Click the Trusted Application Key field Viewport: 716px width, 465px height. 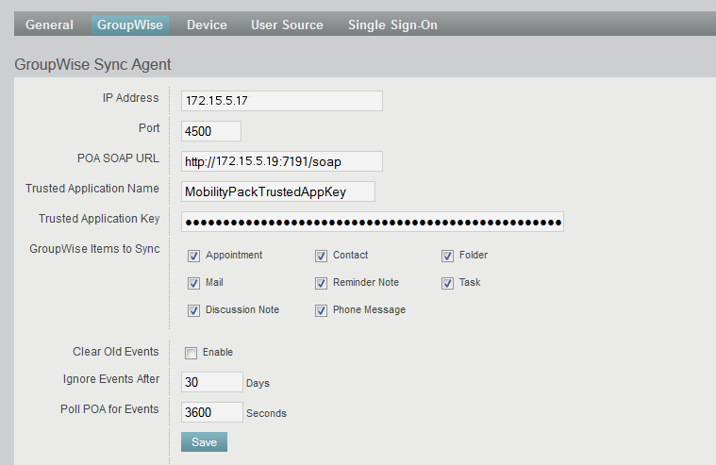point(373,222)
